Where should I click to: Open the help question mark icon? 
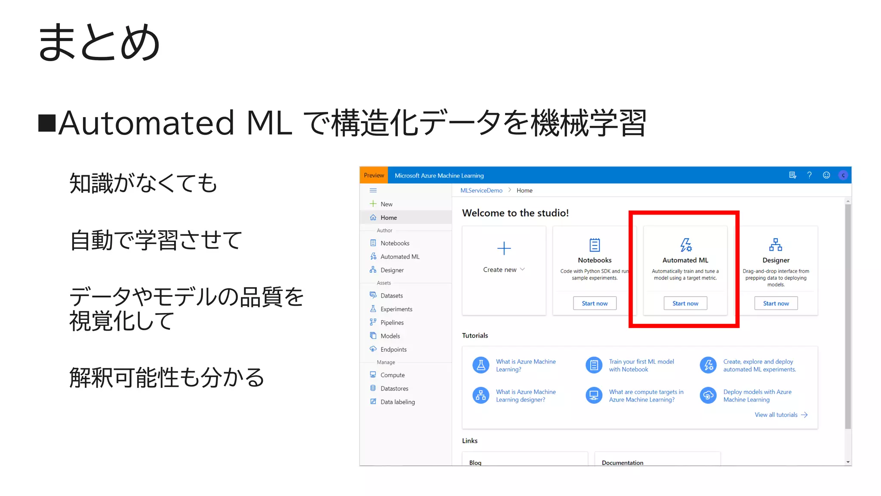(x=809, y=175)
